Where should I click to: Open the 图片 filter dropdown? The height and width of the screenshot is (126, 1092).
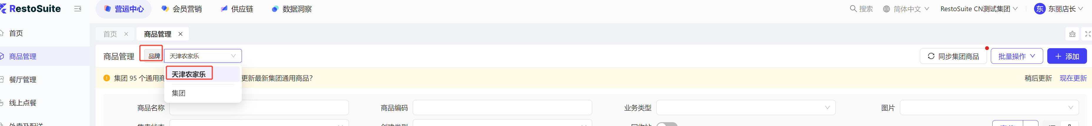tap(989, 108)
